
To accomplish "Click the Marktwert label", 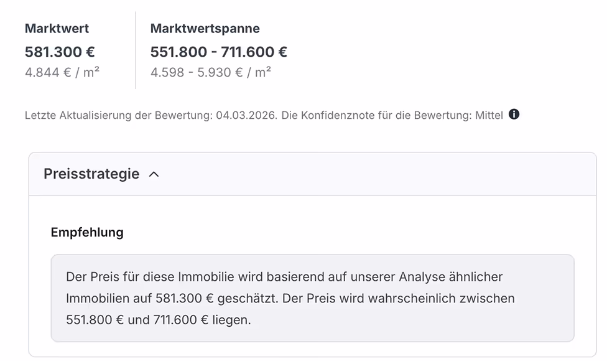I will [x=57, y=28].
